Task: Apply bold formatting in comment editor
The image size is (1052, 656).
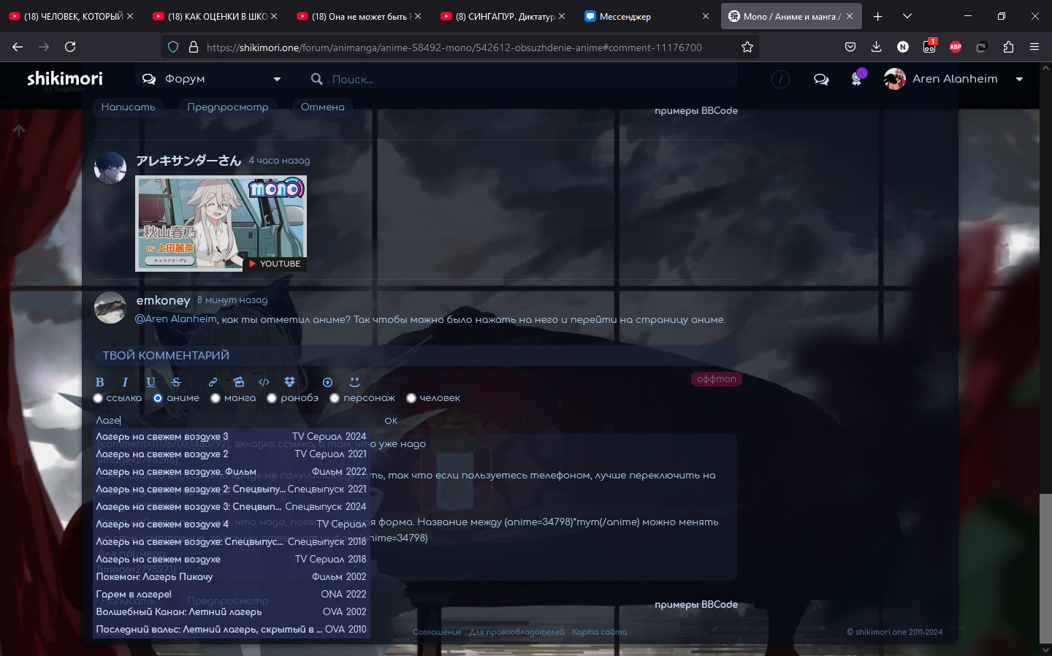Action: pyautogui.click(x=100, y=382)
